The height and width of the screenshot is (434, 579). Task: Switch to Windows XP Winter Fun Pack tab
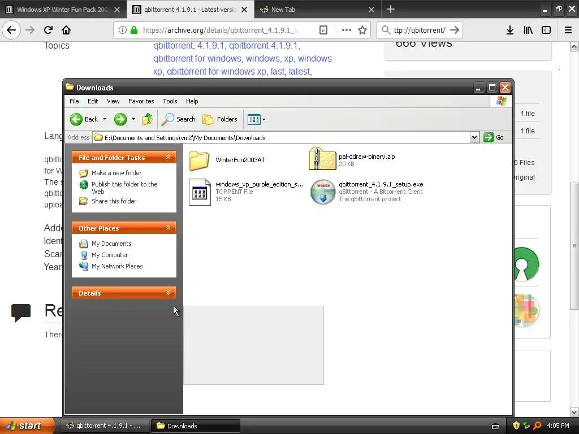click(62, 10)
